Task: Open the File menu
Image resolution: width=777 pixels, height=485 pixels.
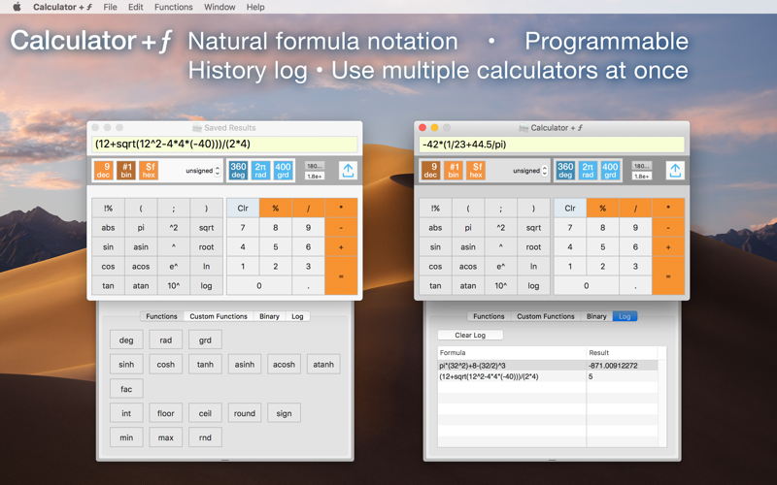Action: pos(110,7)
